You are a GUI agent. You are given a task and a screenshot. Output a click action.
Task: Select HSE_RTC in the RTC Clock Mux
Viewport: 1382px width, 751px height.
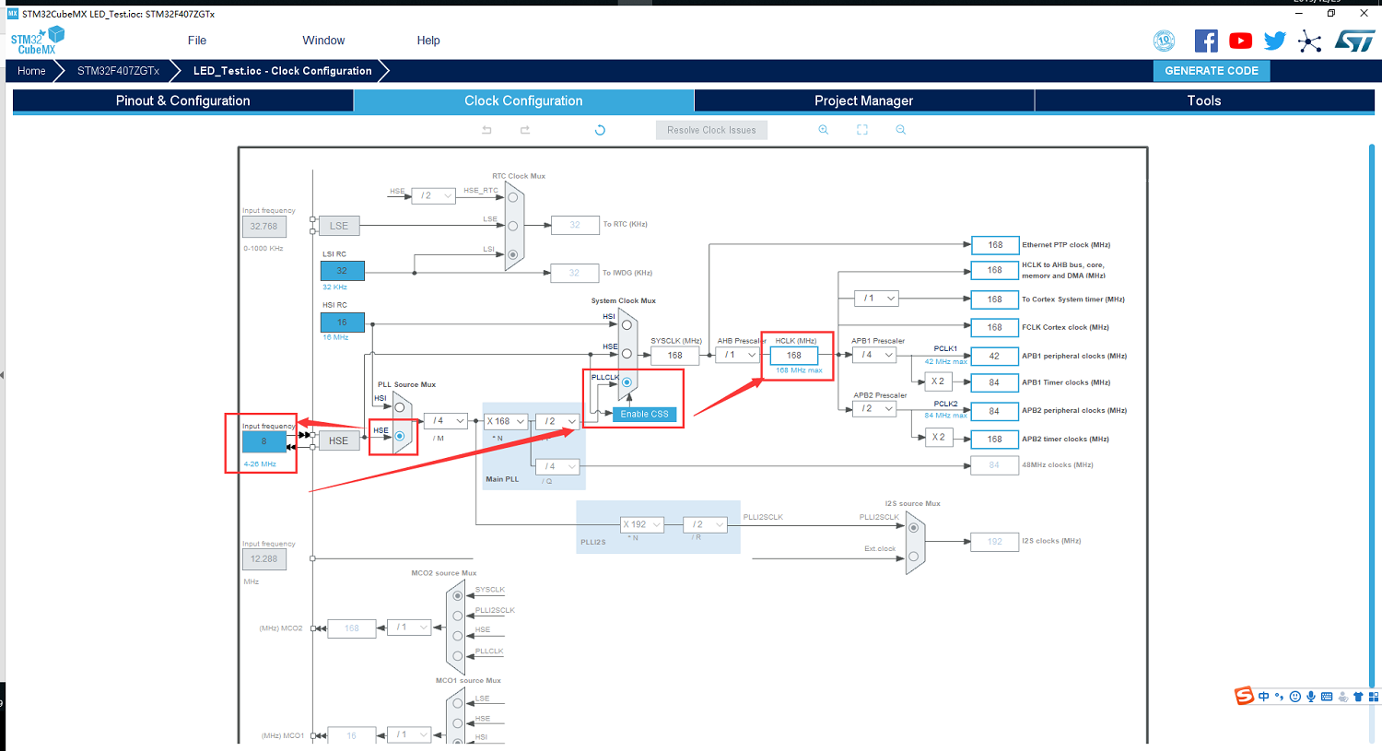(x=513, y=196)
